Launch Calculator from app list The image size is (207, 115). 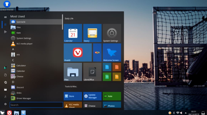tap(36, 65)
